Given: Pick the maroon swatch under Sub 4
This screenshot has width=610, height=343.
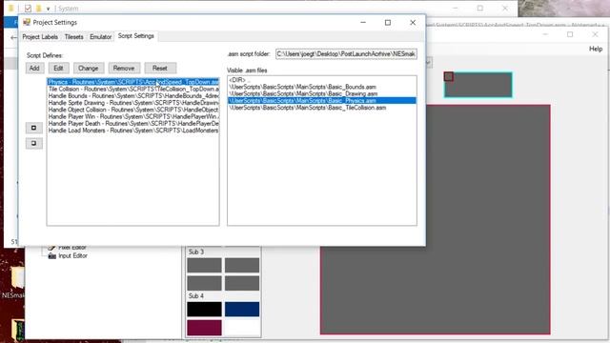Looking at the screenshot, I should tap(204, 328).
